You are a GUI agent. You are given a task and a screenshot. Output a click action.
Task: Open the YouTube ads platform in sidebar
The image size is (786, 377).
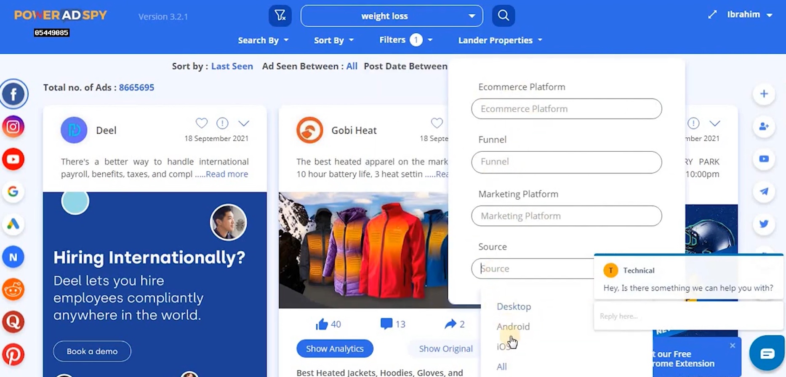[13, 159]
